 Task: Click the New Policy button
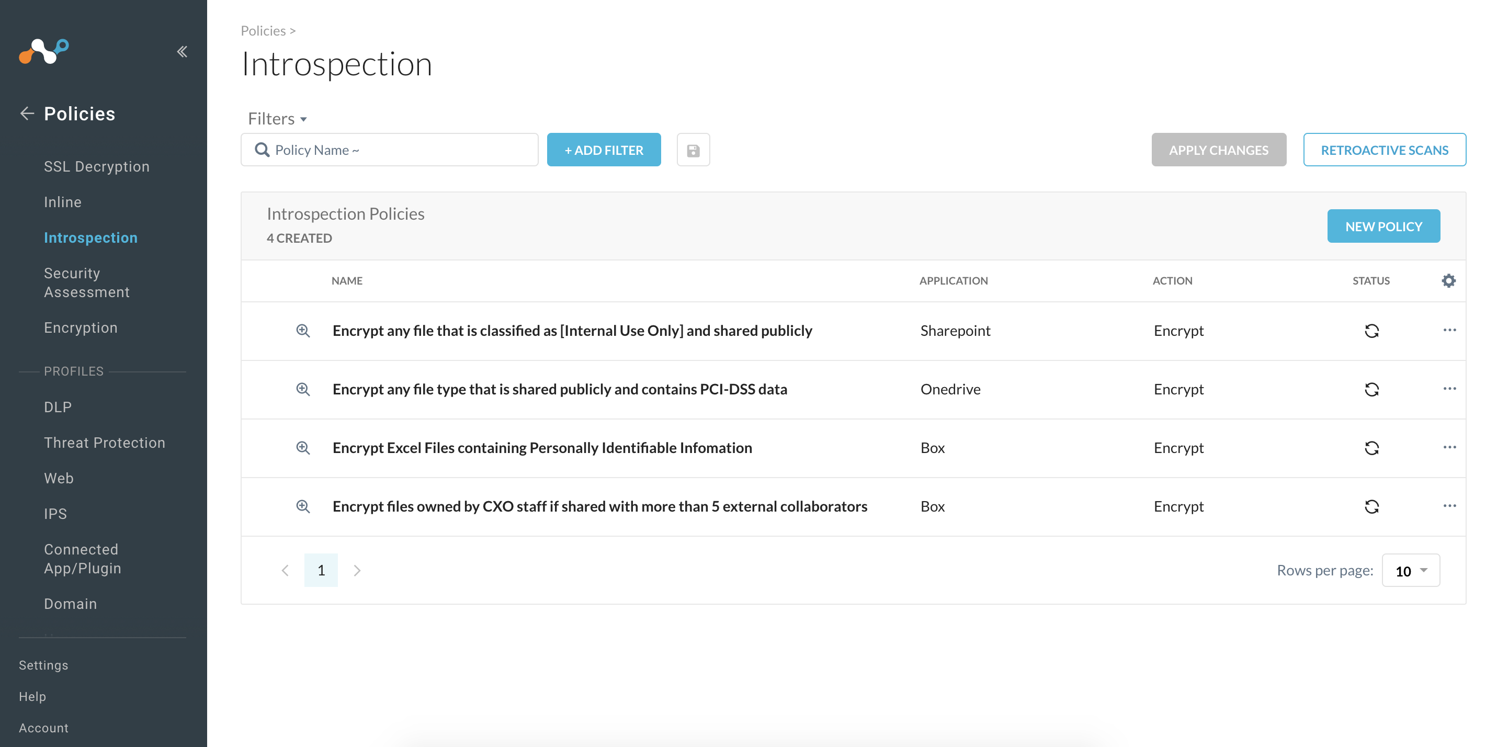1383,227
